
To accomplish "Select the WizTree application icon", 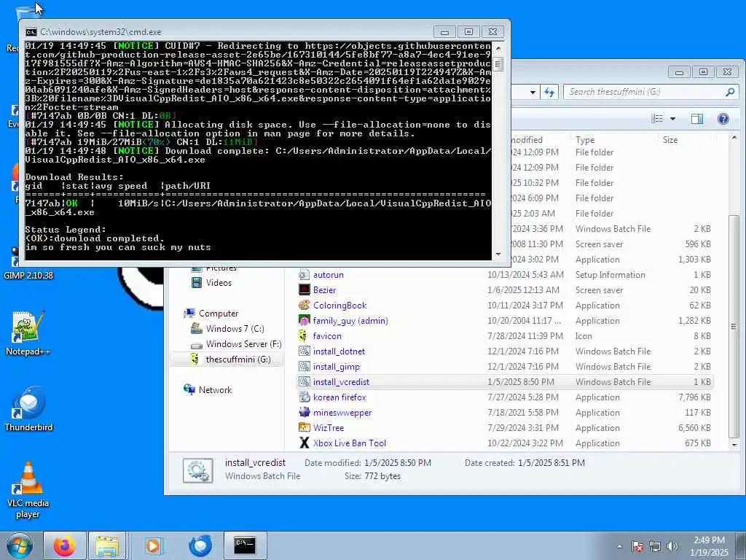I will click(304, 427).
